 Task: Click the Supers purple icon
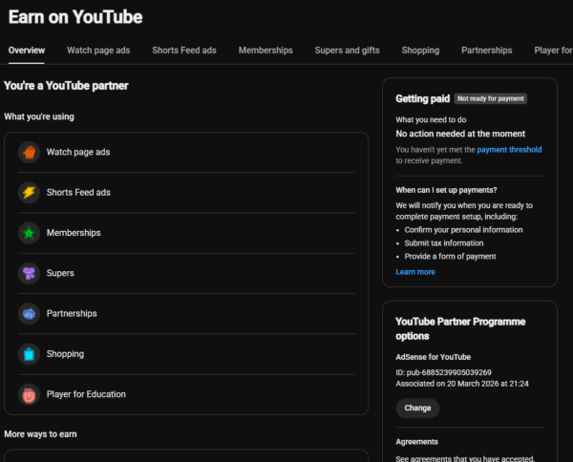click(x=29, y=273)
